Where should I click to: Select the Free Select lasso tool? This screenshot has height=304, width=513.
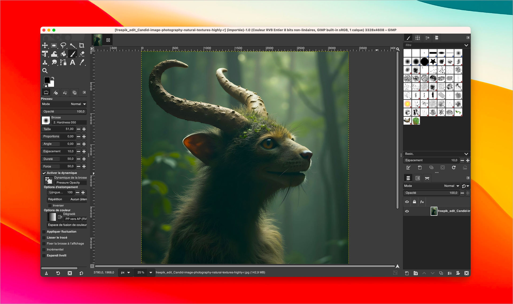click(x=63, y=45)
